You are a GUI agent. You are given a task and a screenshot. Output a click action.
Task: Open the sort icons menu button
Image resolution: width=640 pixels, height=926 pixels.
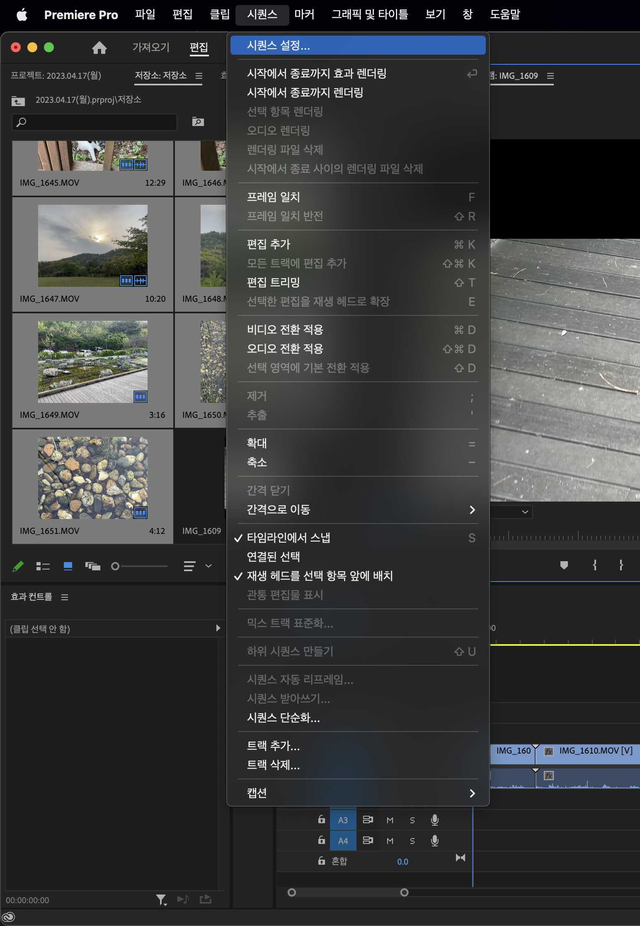tap(189, 566)
